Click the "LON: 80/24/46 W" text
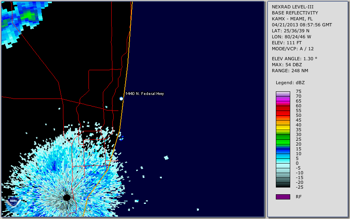This screenshot has height=219, width=350. (x=291, y=37)
